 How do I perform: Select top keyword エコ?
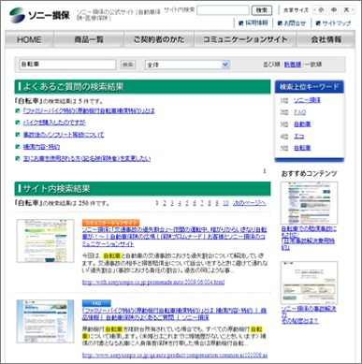coord(298,137)
